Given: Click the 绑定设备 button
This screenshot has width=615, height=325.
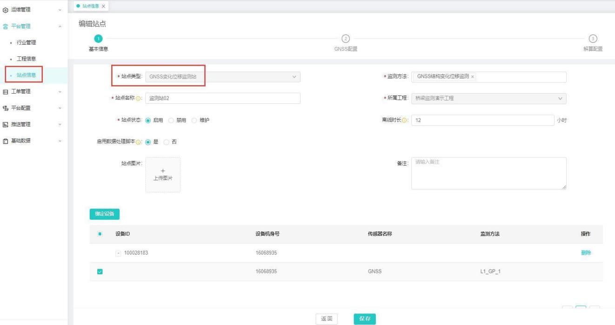Looking at the screenshot, I should point(105,214).
